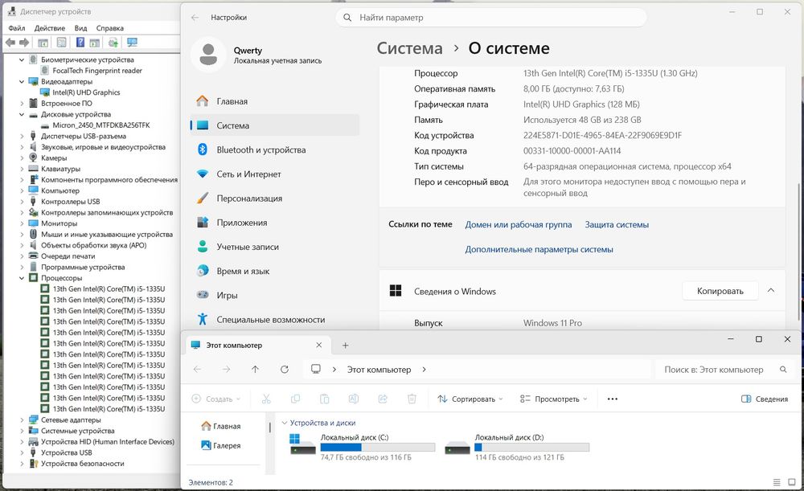This screenshot has width=804, height=491.
Task: Expand the Мониторы node in Device Manager
Action: coord(22,223)
